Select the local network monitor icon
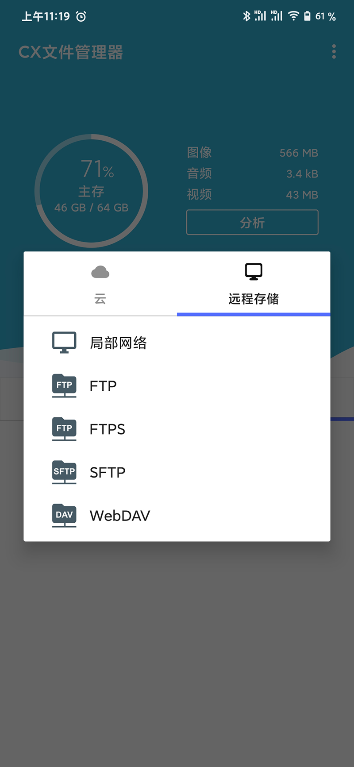 point(64,343)
